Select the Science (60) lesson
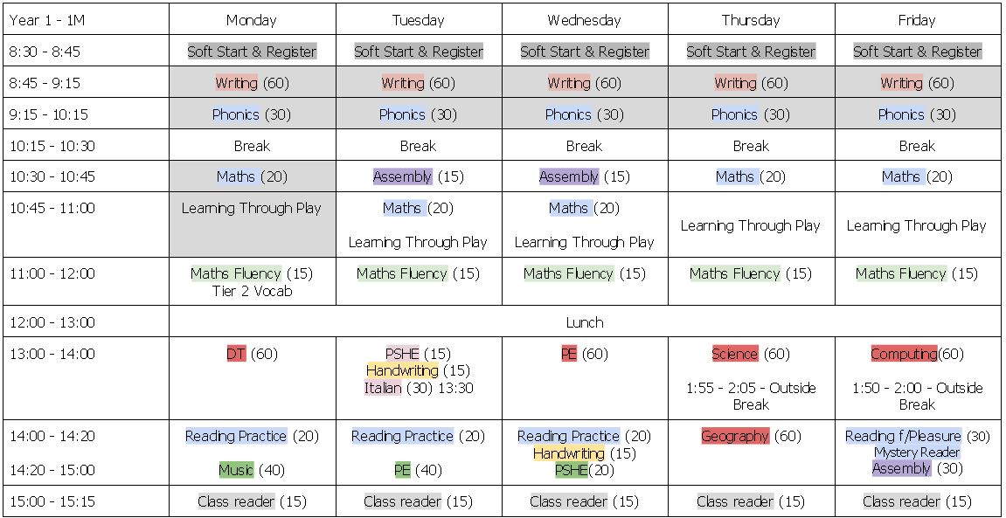Screen dimensions: 1006x518 (750, 354)
